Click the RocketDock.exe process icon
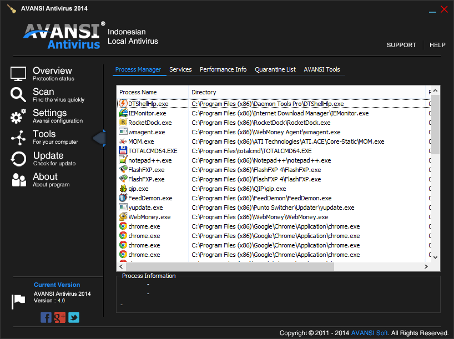 click(x=123, y=123)
